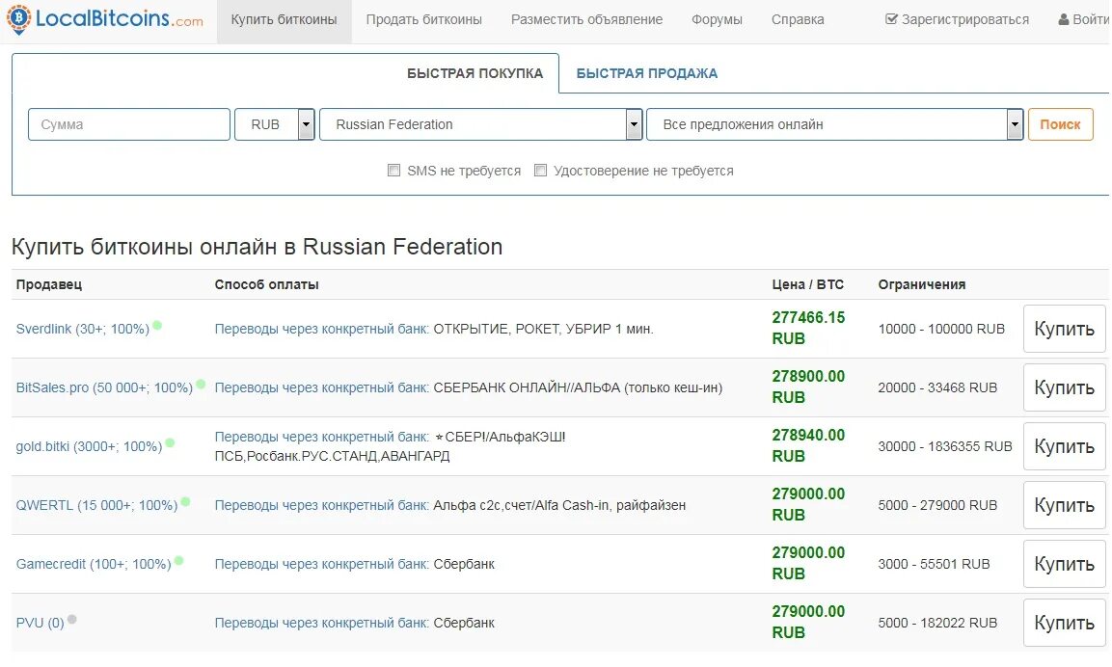Open seller profile 'PVU (0)'
Screen dimensions: 1112x667
pos(40,623)
